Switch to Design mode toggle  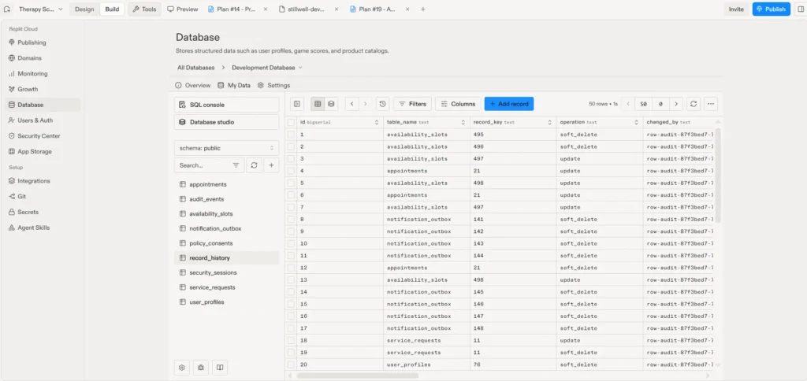point(84,9)
